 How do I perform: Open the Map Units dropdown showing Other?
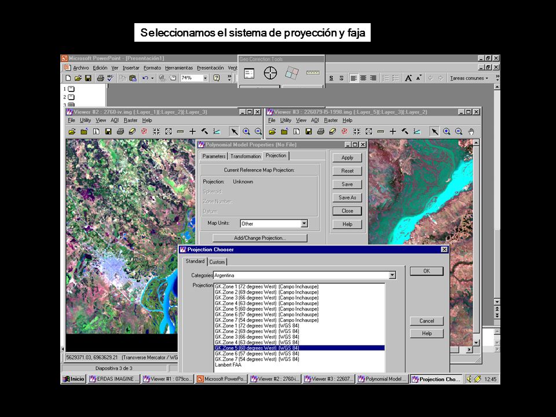(304, 224)
